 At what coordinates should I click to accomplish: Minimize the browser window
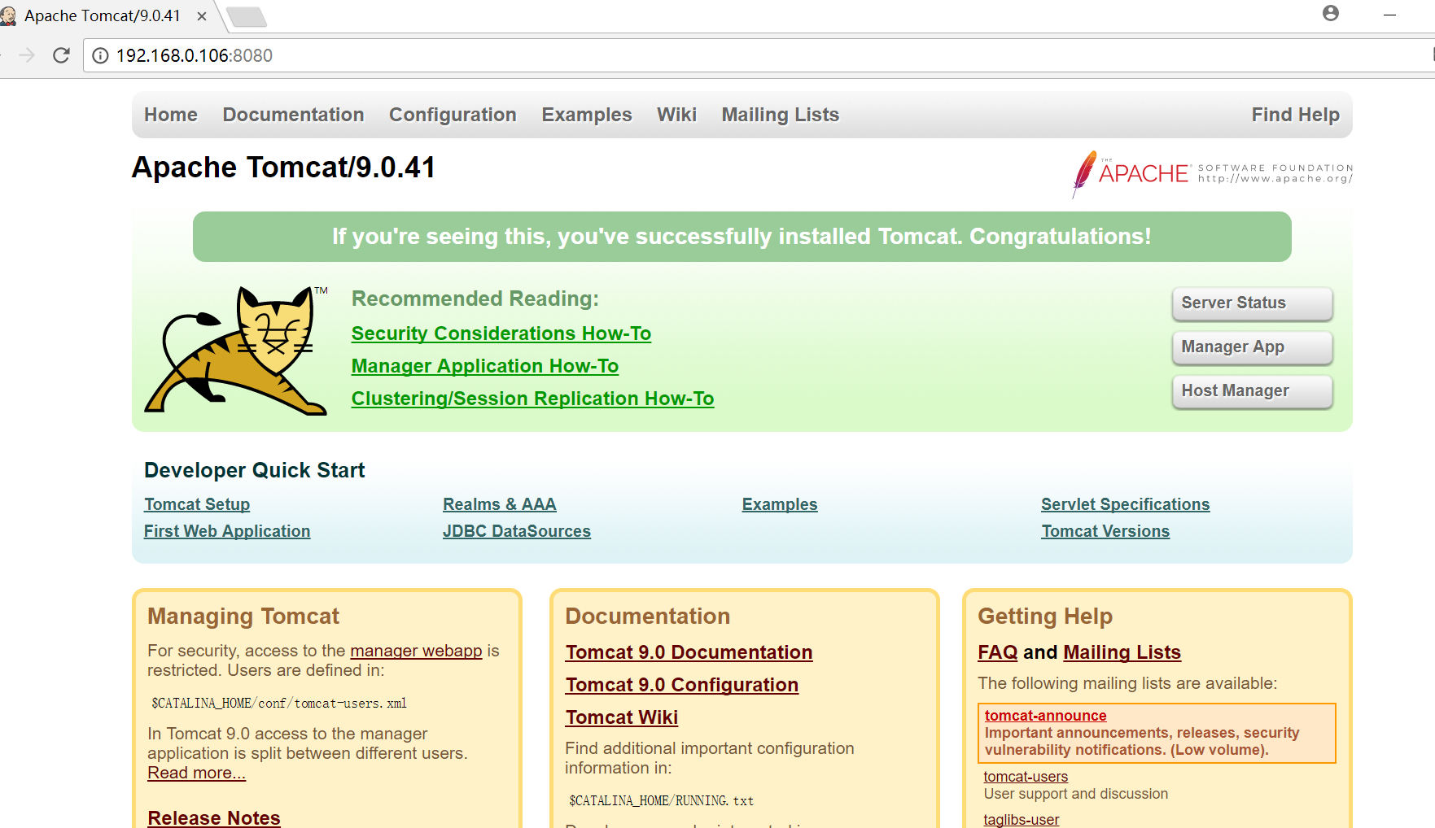1389,15
